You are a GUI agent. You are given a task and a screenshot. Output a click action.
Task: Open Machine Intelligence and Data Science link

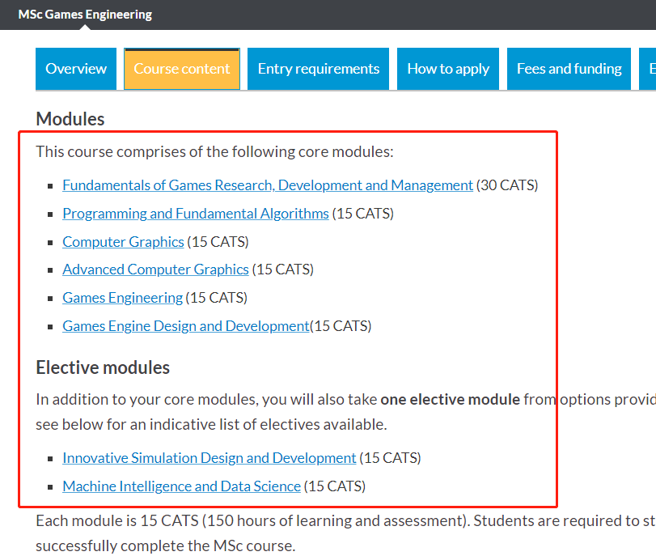[x=181, y=486]
